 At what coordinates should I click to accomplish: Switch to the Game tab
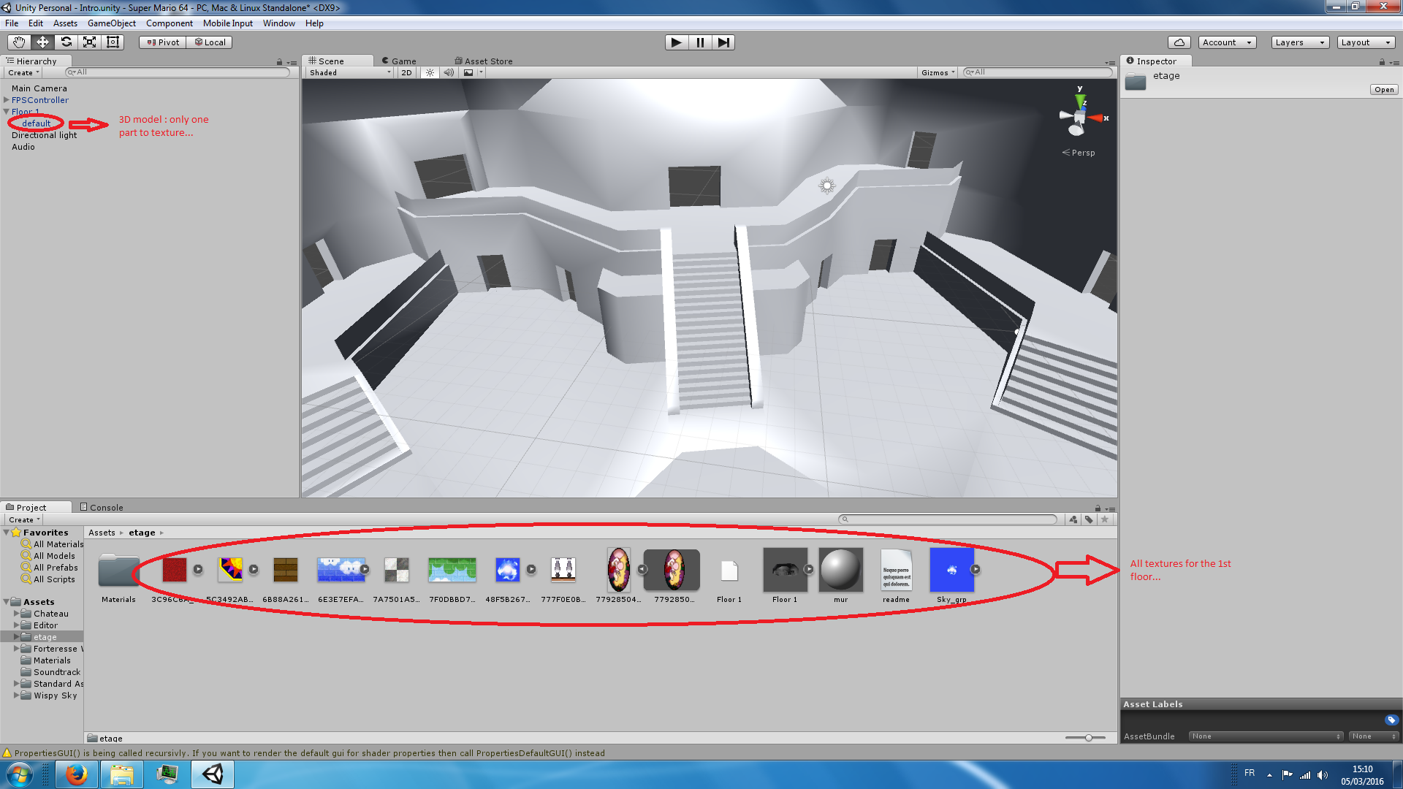pos(399,61)
